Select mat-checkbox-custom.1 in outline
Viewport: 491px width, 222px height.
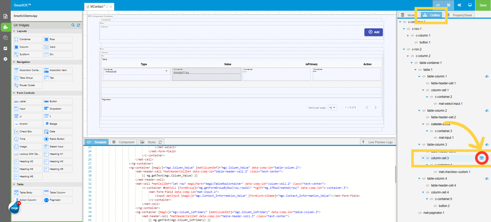click(454, 172)
